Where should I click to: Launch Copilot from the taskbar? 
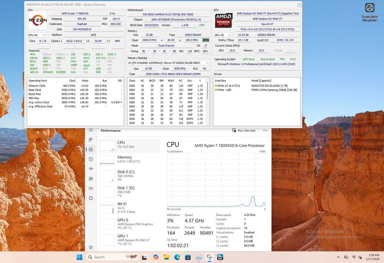pos(156,257)
